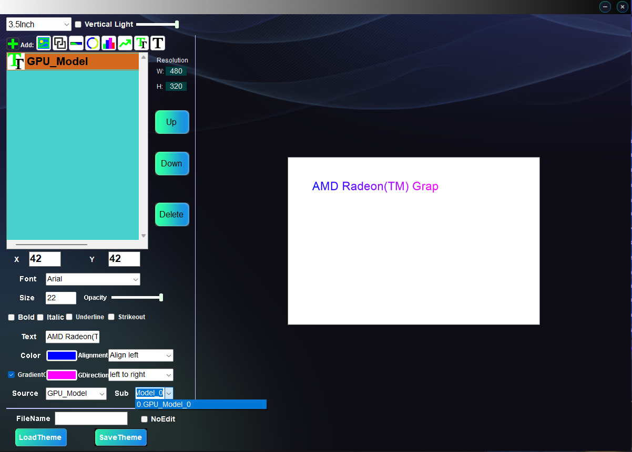Add static text element (black T icon)
This screenshot has width=632, height=452.
click(158, 44)
